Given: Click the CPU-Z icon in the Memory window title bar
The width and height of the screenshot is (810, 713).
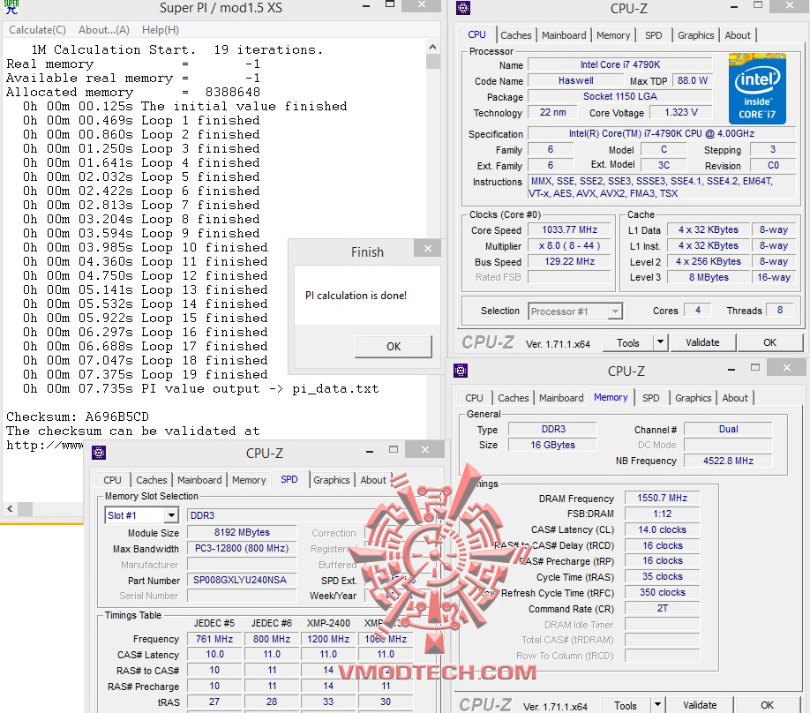Looking at the screenshot, I should click(461, 371).
